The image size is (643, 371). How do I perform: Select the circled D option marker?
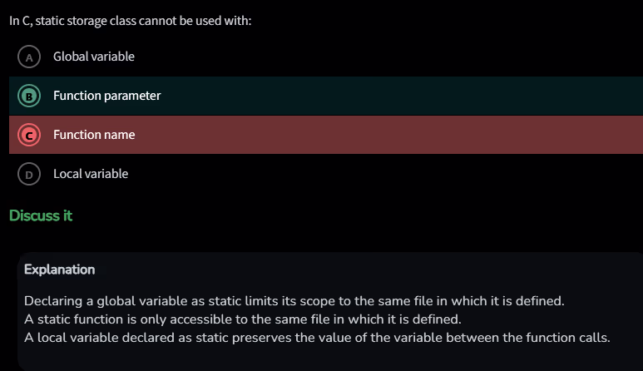pyautogui.click(x=30, y=174)
